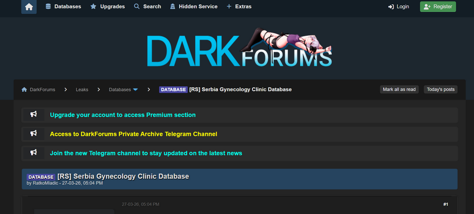
Task: Click thread title Serbia Gynecology Clinic Database
Action: tap(123, 176)
